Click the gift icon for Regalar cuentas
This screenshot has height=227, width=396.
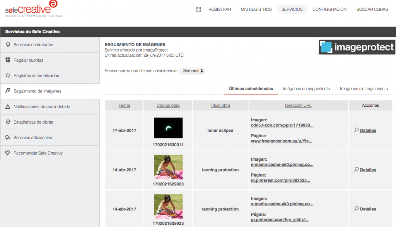click(x=8, y=60)
